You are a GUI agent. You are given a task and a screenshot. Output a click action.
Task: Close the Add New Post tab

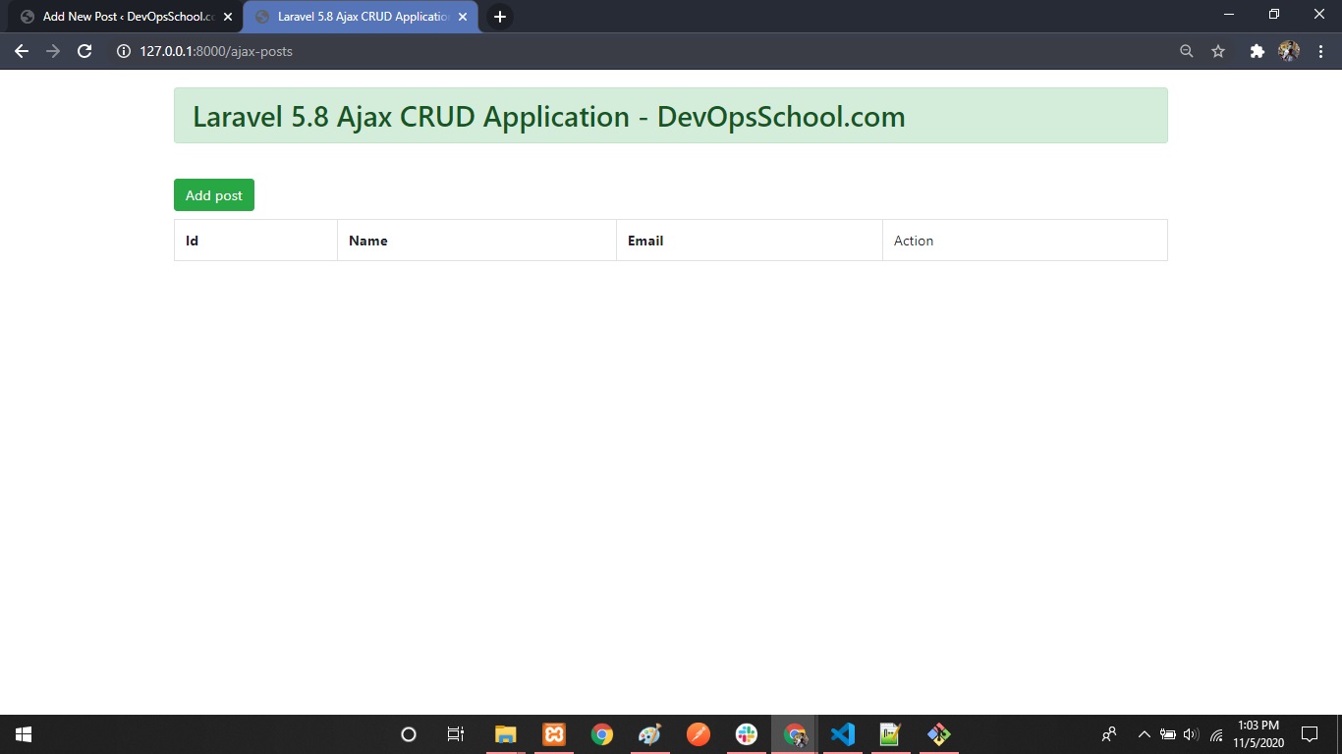[228, 17]
